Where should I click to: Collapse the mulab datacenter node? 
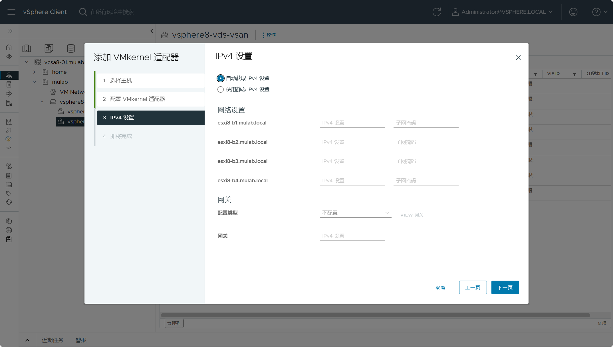(x=34, y=82)
